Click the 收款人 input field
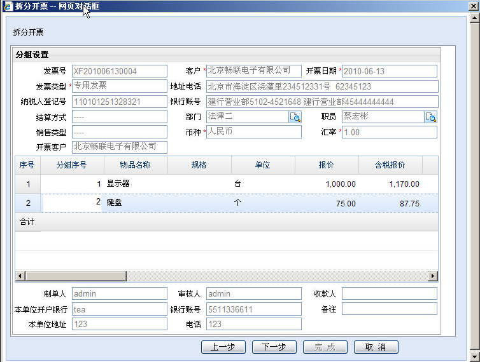Viewport: 480px width, 362px height. (x=389, y=293)
